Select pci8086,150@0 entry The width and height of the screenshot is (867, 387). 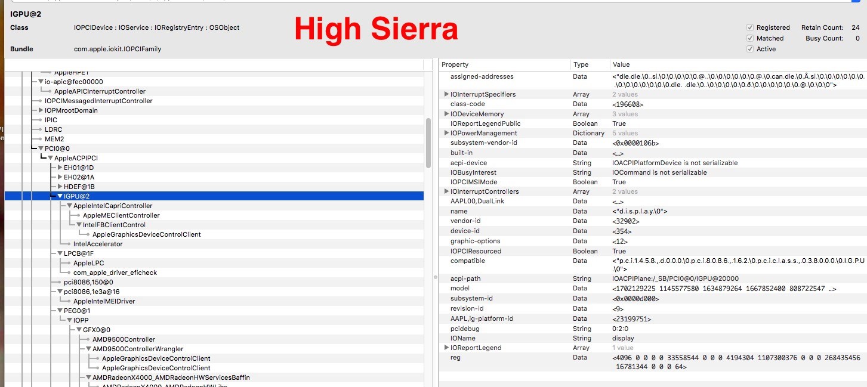[88, 282]
